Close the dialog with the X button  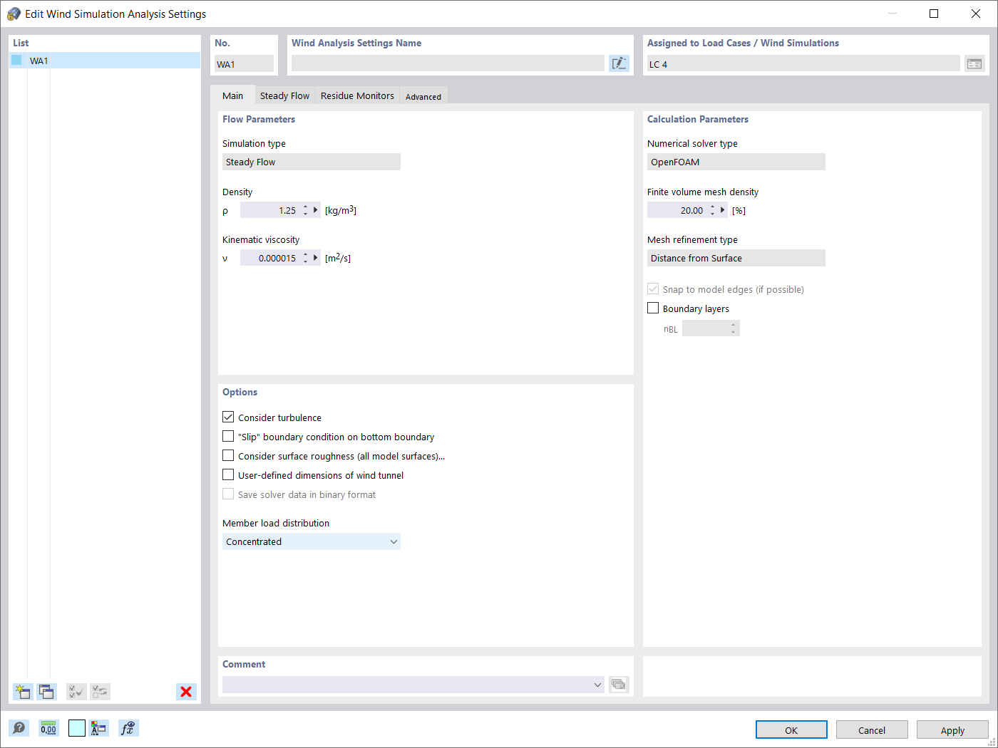coord(976,14)
